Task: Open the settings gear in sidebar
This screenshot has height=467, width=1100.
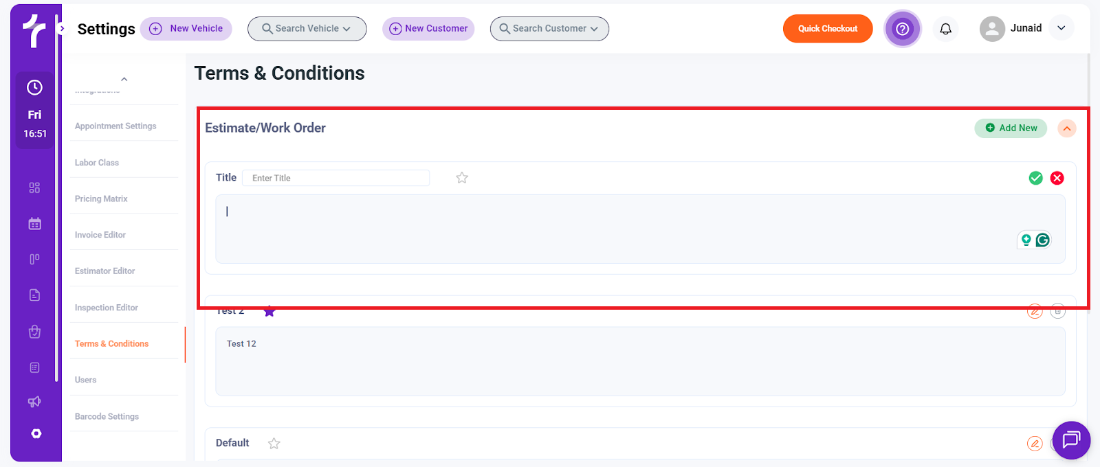Action: coord(36,433)
